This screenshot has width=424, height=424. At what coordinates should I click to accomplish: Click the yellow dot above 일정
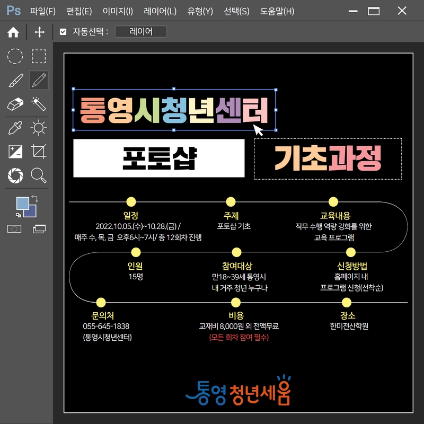[131, 202]
